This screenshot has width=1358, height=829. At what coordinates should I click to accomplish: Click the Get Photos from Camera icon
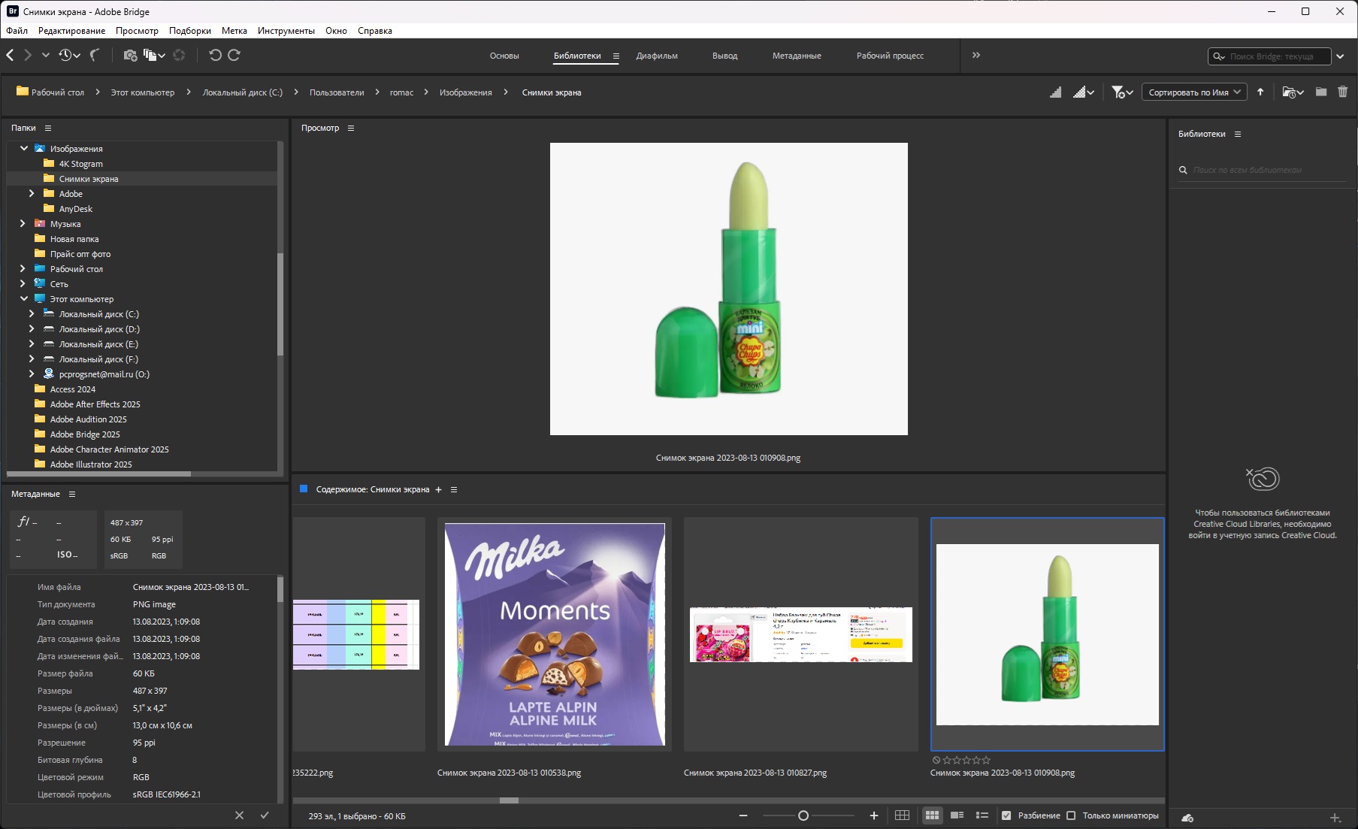pos(130,55)
